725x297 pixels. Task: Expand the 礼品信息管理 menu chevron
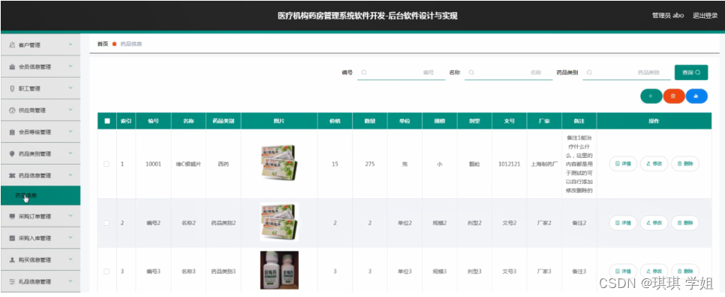71,281
